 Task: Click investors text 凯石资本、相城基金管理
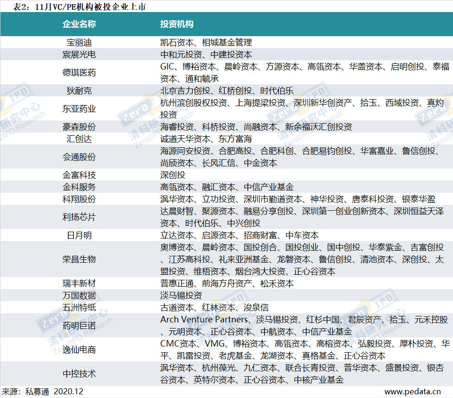coord(206,43)
